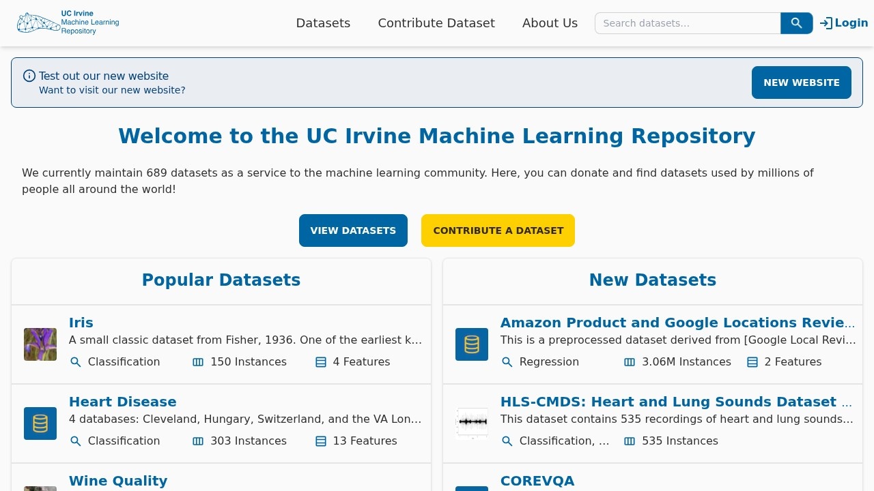Click the Iris dataset description text
874x491 pixels.
(x=246, y=340)
